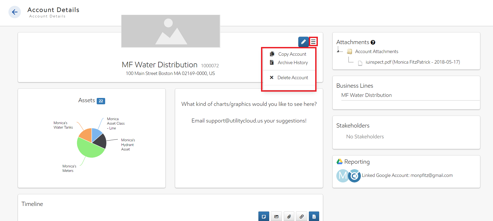Select Delete Account in dropdown
The width and height of the screenshot is (493, 221).
click(x=292, y=78)
